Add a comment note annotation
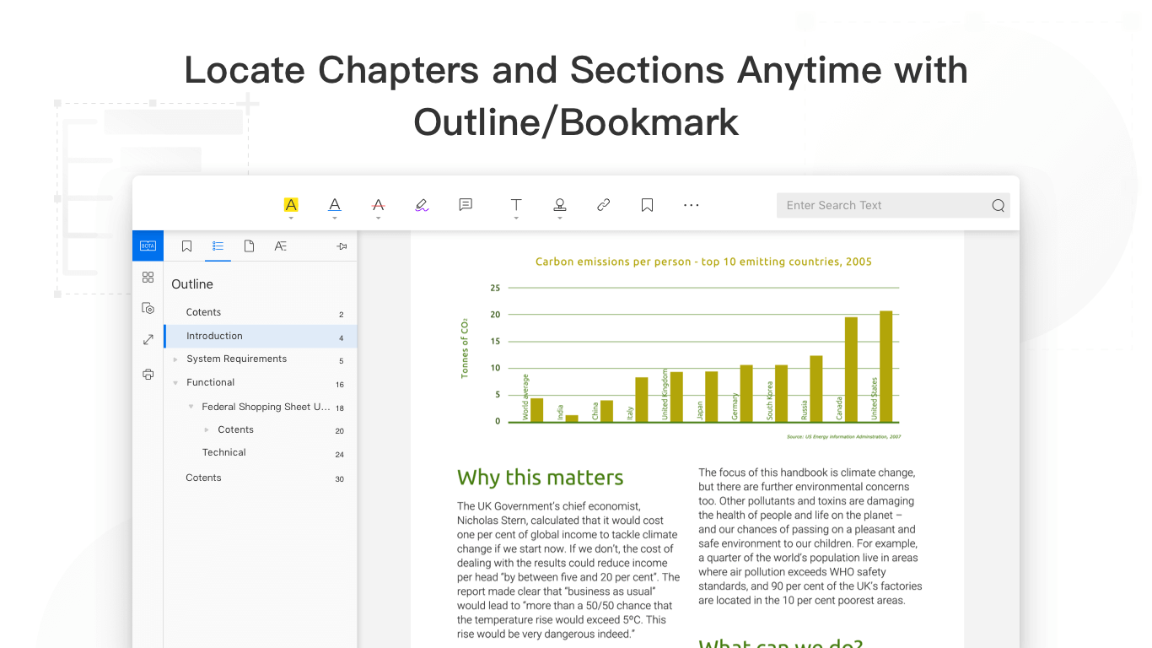The image size is (1152, 648). [466, 205]
